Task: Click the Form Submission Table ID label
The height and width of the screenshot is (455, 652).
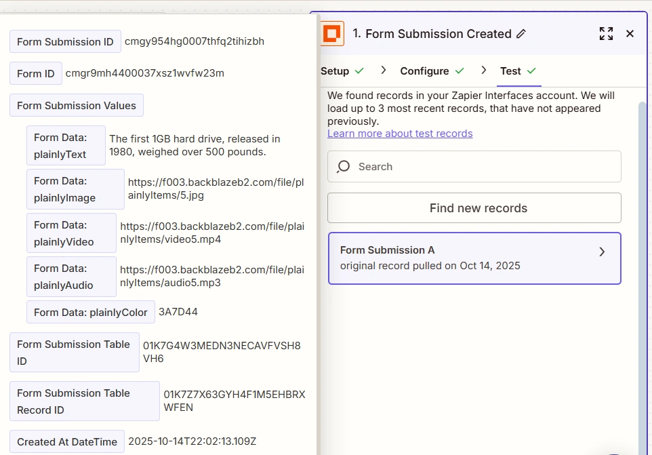Action: (75, 353)
